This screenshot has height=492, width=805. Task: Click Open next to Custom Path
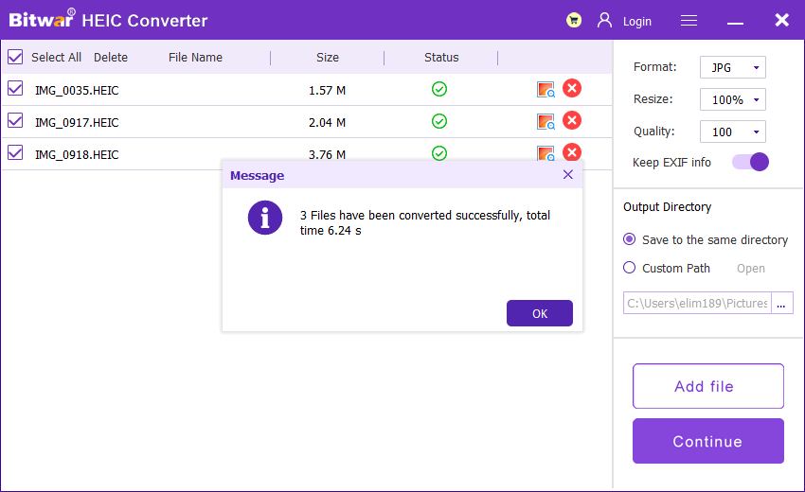click(751, 269)
